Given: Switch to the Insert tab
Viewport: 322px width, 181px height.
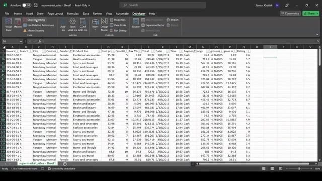Looking at the screenshot, I should pyautogui.click(x=29, y=14).
